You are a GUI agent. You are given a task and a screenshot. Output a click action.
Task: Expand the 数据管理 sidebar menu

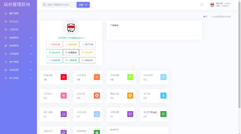(18, 38)
